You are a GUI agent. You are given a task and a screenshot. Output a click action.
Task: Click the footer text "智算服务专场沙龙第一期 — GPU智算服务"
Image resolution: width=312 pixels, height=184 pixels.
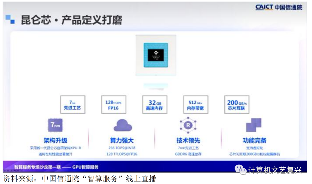point(56,167)
